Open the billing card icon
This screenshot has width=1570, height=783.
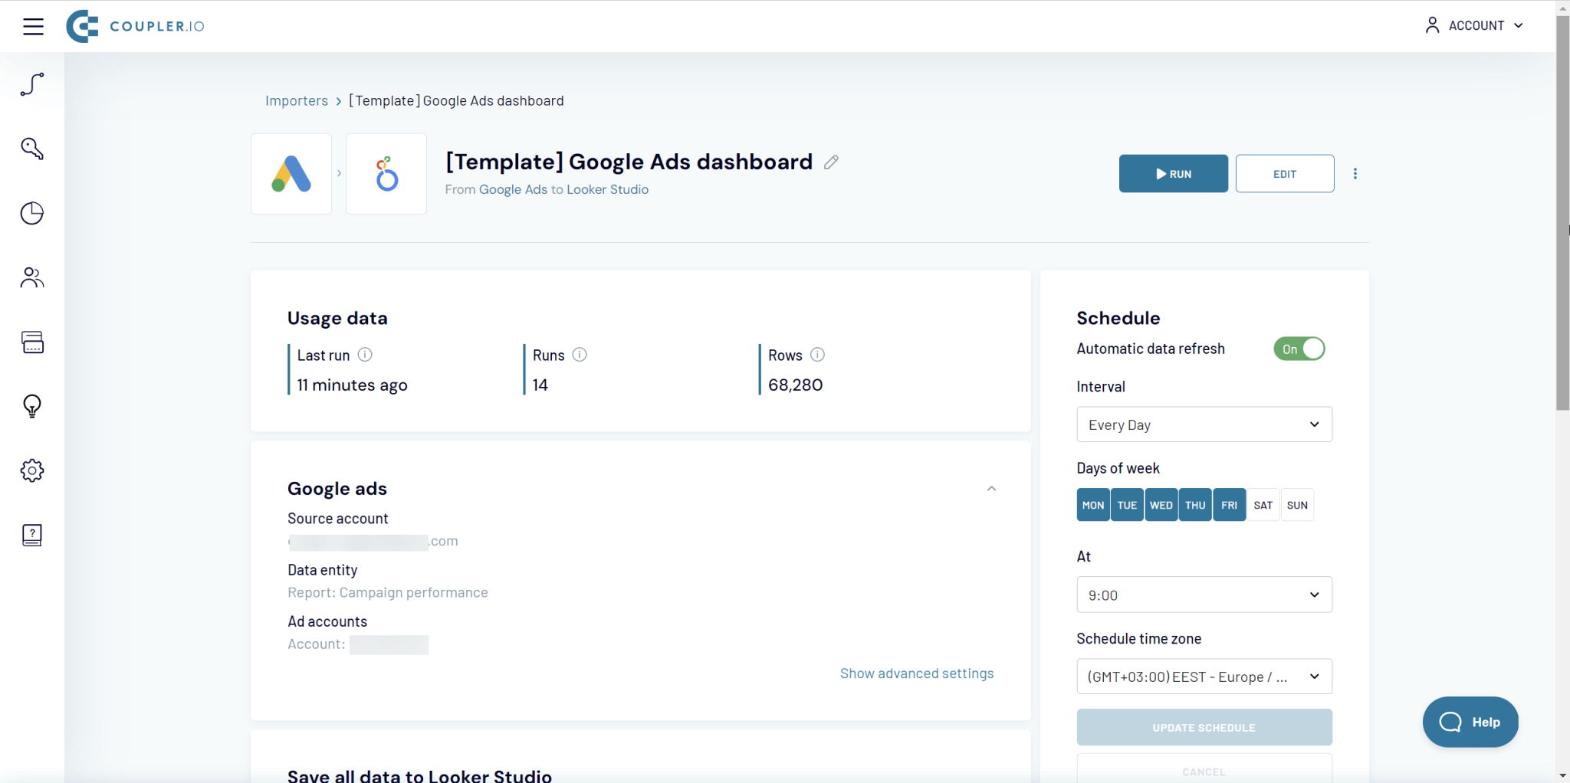(x=32, y=342)
